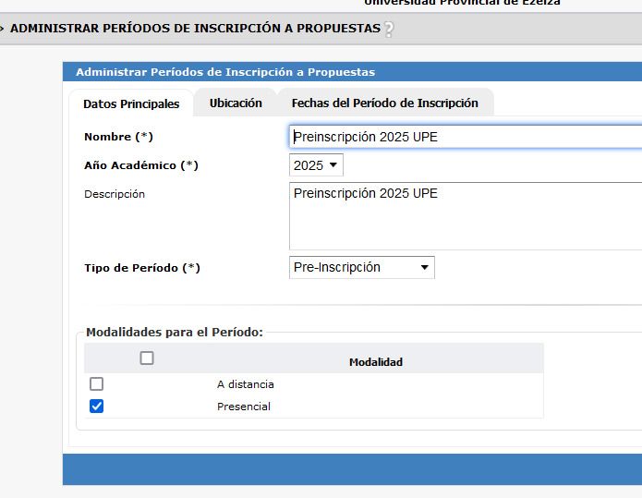Go to Fechas del Período de Inscripción tab
The width and height of the screenshot is (642, 498).
384,103
